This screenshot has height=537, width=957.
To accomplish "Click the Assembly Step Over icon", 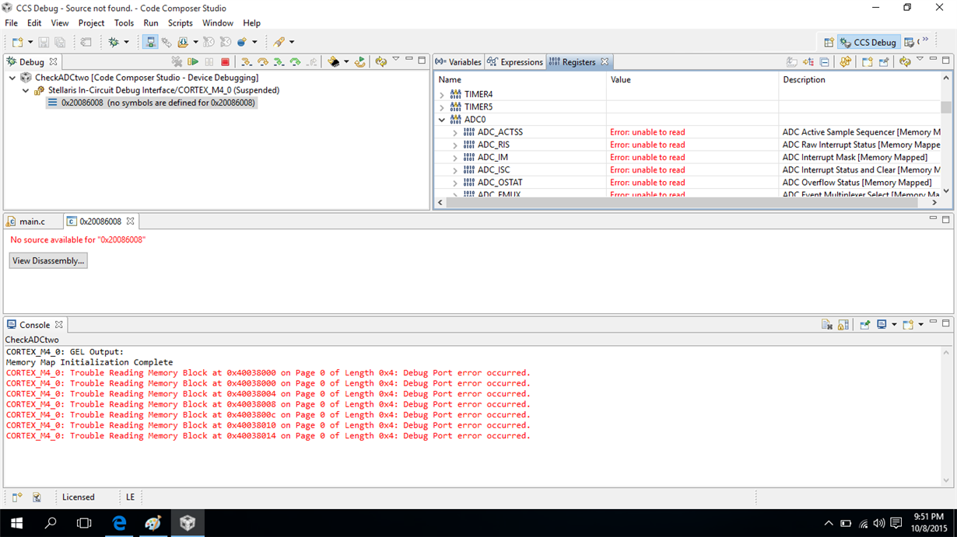I will coord(295,61).
